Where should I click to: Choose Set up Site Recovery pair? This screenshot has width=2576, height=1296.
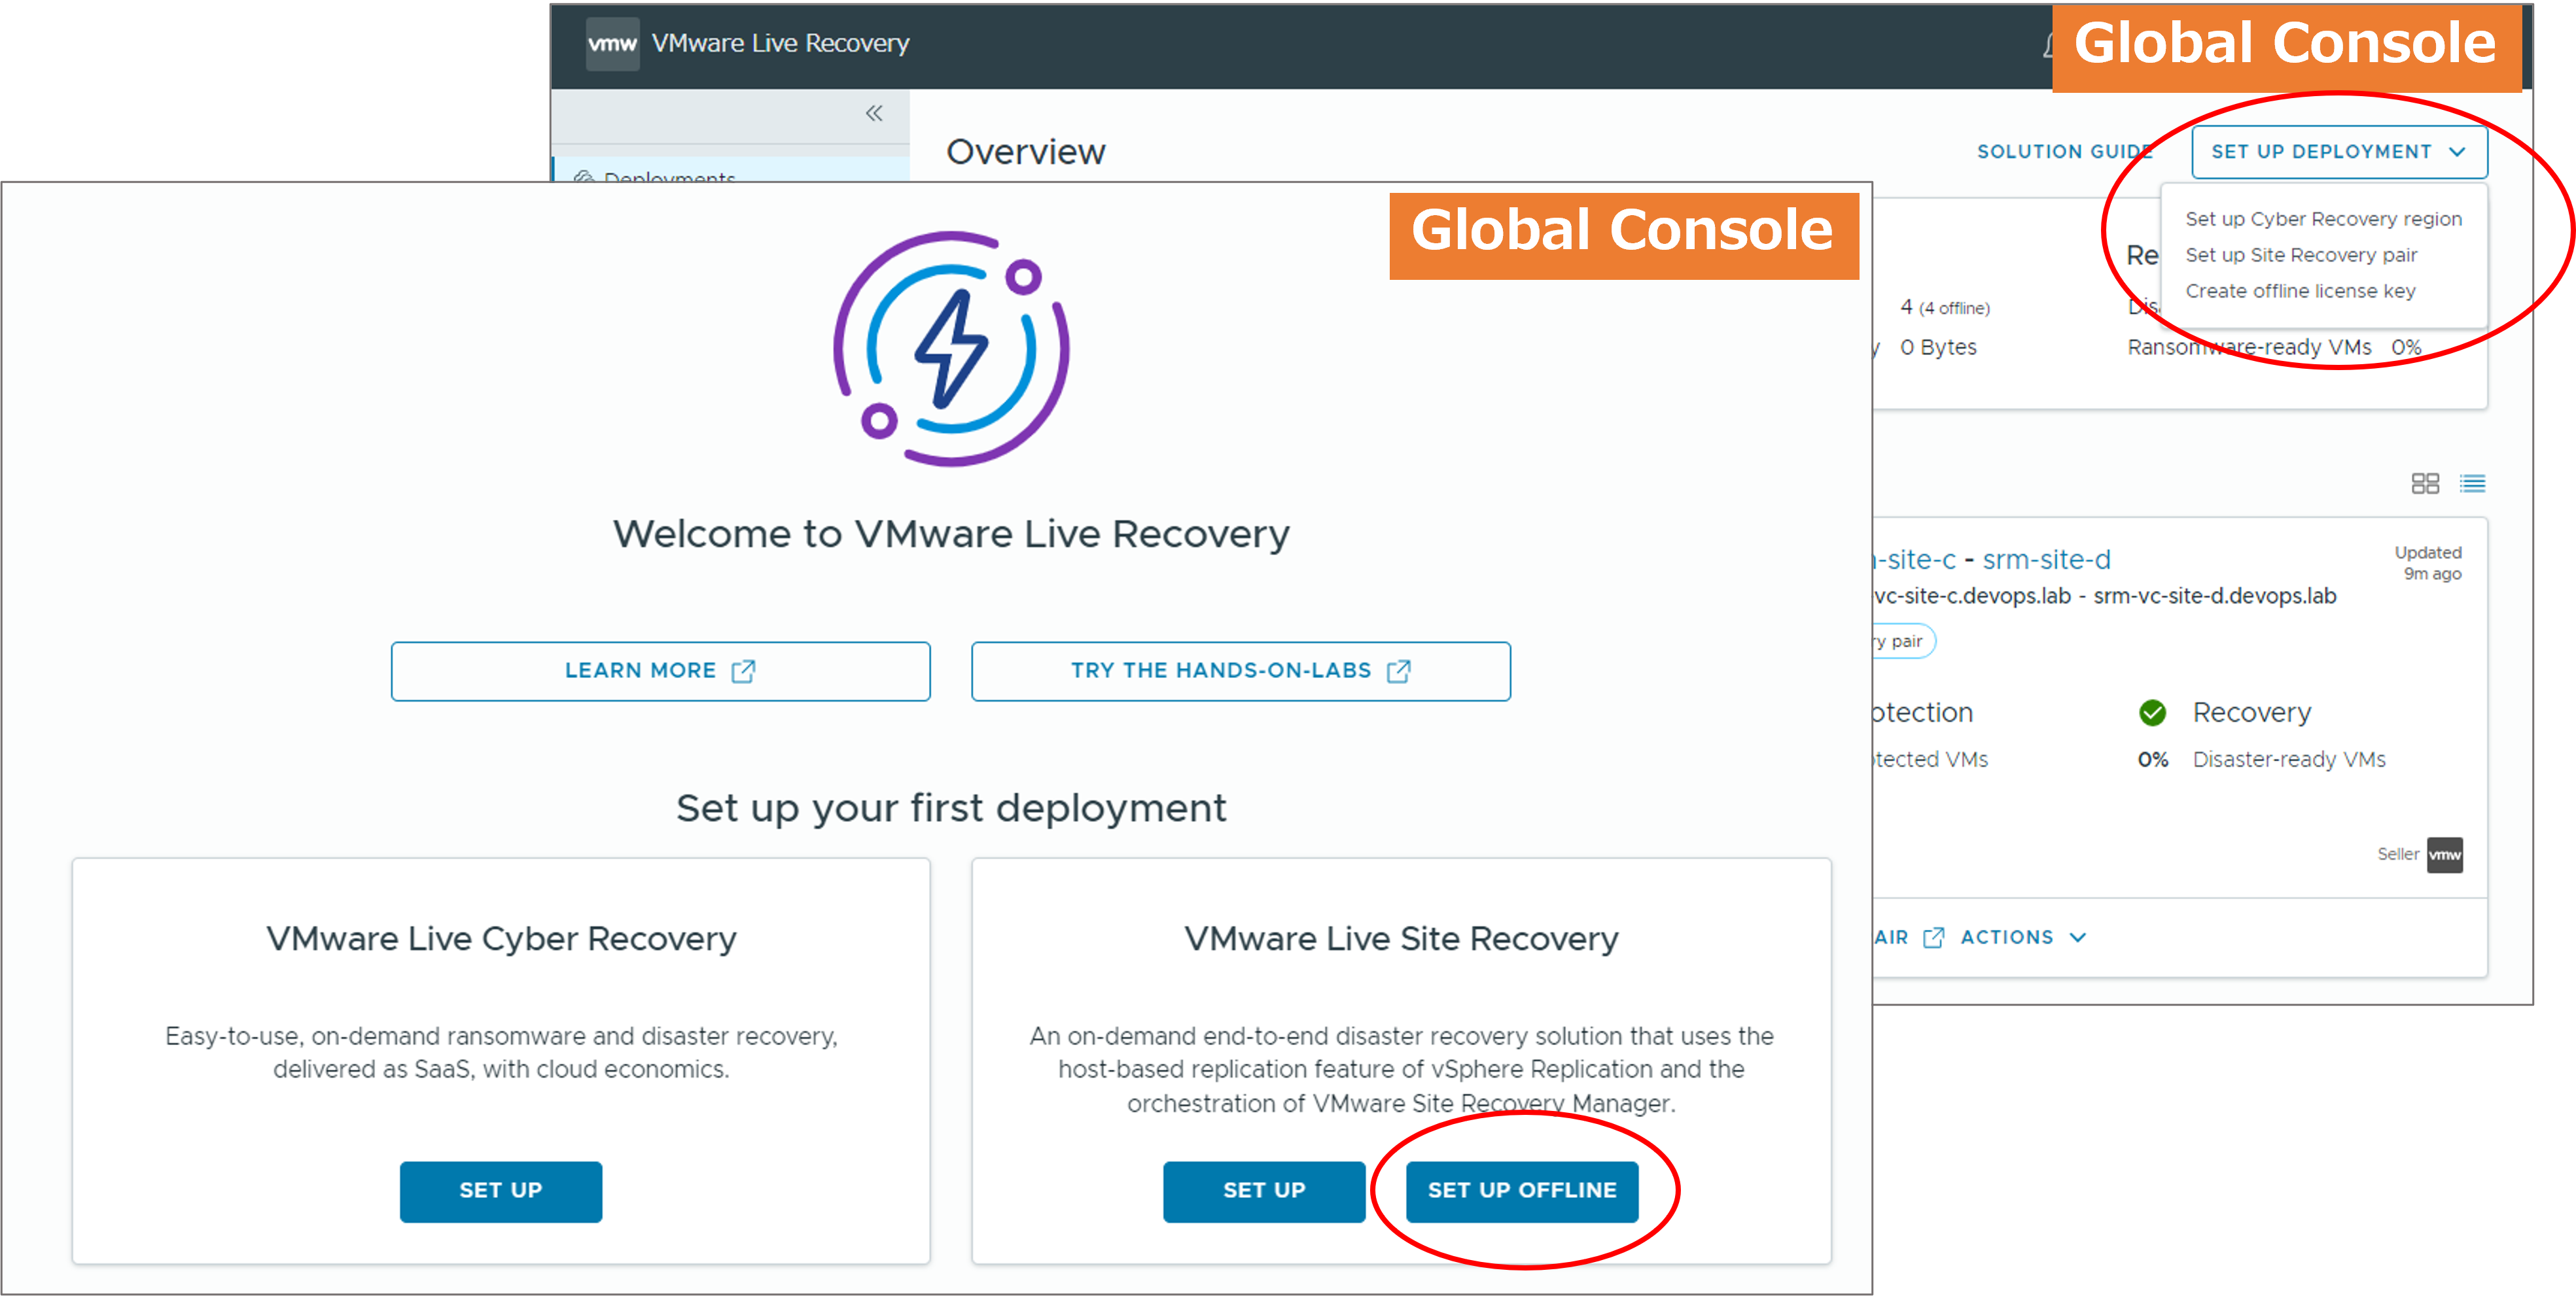(2300, 255)
